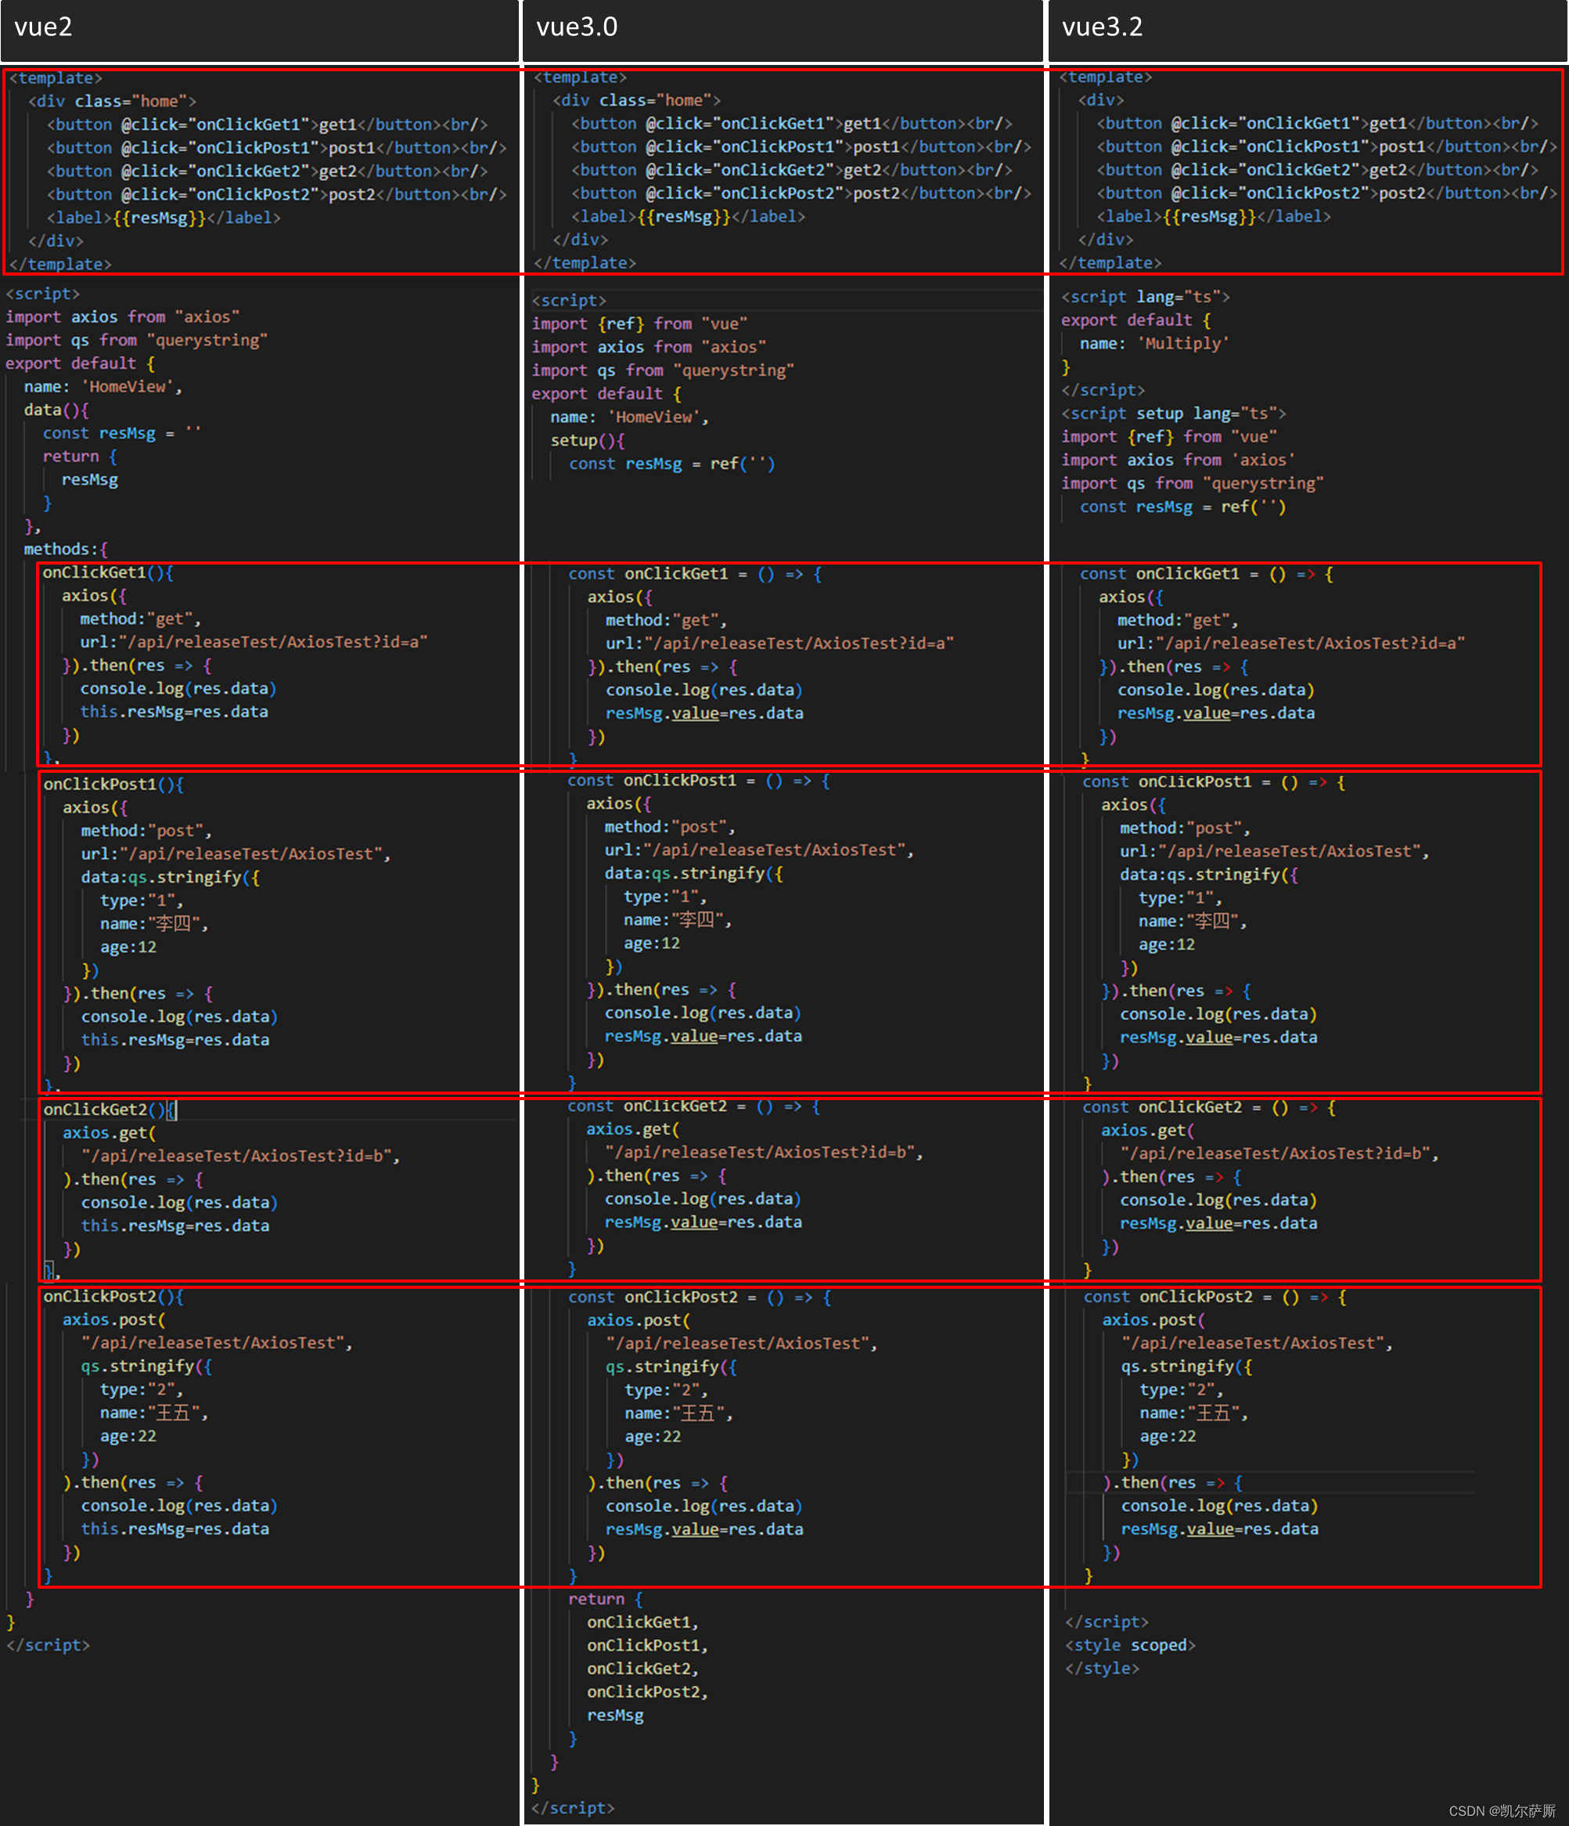Image resolution: width=1569 pixels, height=1826 pixels.
Task: Click "name: 'HomeView'," in the vue2 column
Action: (103, 387)
